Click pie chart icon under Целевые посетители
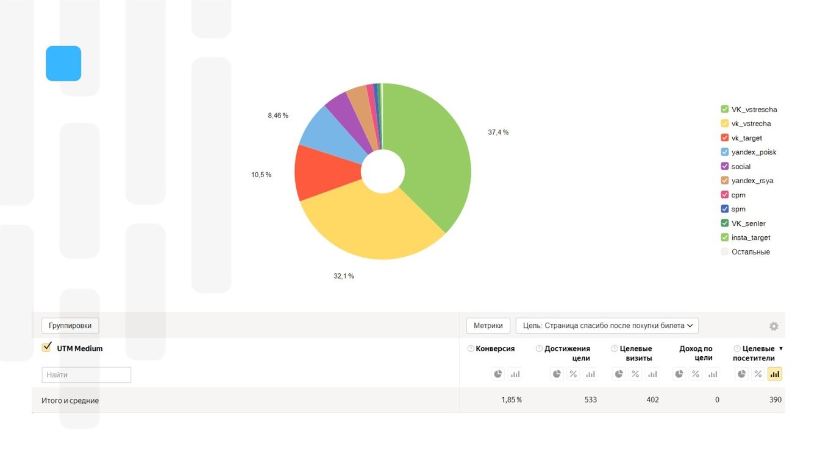 pyautogui.click(x=741, y=374)
